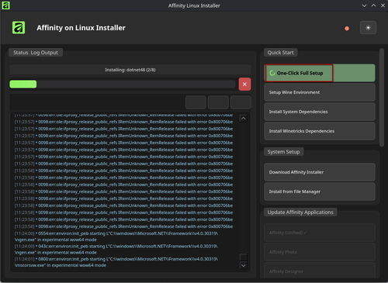Start the One-Click Full Setup
The image size is (388, 283).
(x=320, y=73)
